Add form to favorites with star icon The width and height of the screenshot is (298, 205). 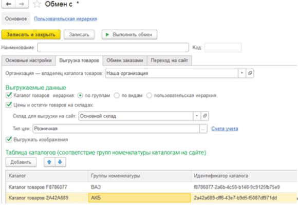36,4
